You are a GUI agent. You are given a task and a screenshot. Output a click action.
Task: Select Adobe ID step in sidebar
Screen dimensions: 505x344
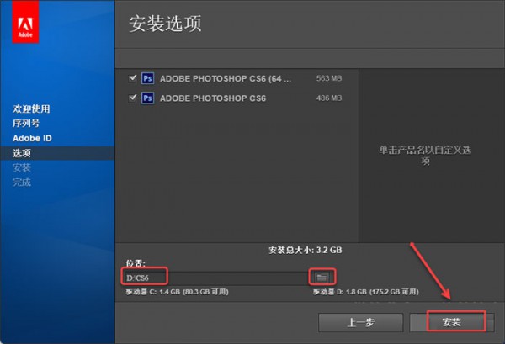pyautogui.click(x=32, y=139)
